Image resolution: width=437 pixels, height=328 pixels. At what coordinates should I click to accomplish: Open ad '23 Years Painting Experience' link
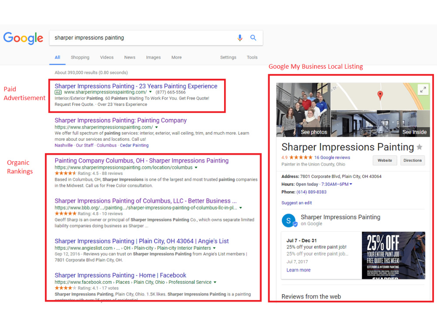[x=136, y=86]
